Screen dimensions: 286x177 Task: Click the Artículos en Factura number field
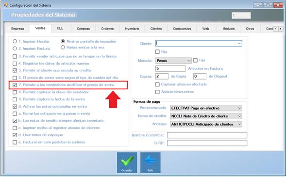[170, 68]
